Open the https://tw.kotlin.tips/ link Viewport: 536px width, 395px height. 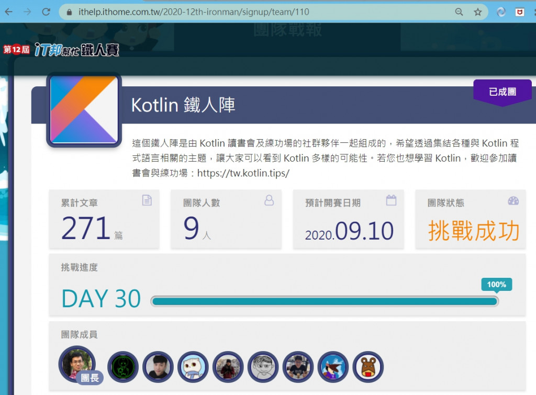[x=243, y=173]
